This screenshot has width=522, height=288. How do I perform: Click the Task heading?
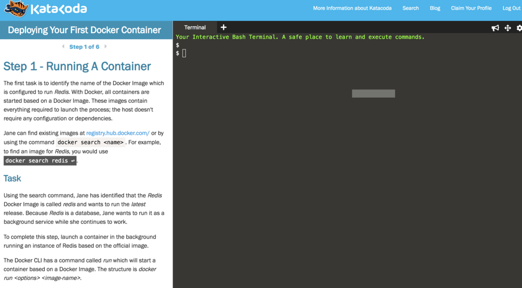(12, 179)
